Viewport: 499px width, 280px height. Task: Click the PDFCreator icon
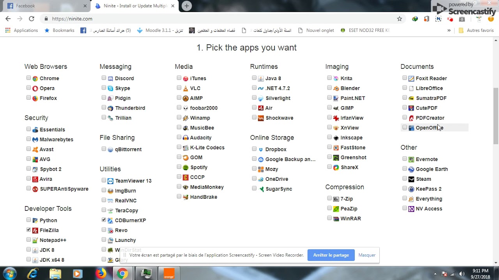coord(411,118)
